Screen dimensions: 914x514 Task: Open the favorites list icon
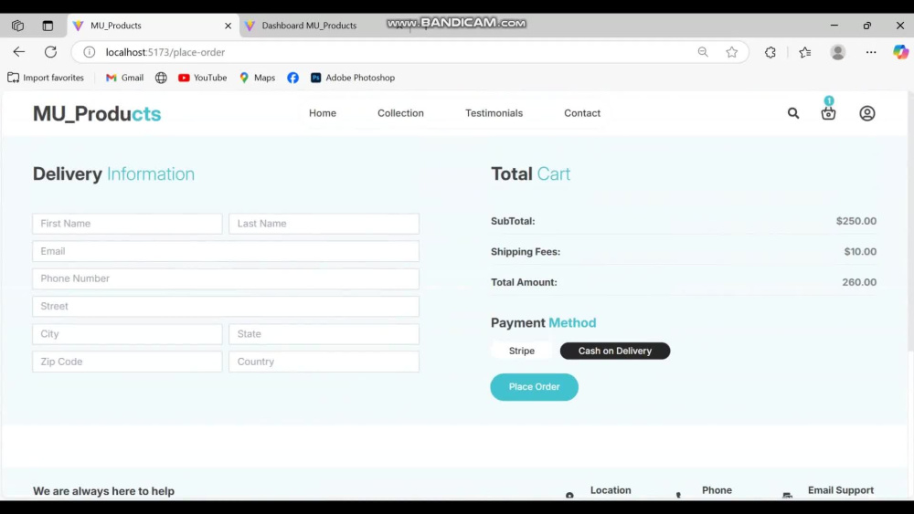(x=805, y=52)
